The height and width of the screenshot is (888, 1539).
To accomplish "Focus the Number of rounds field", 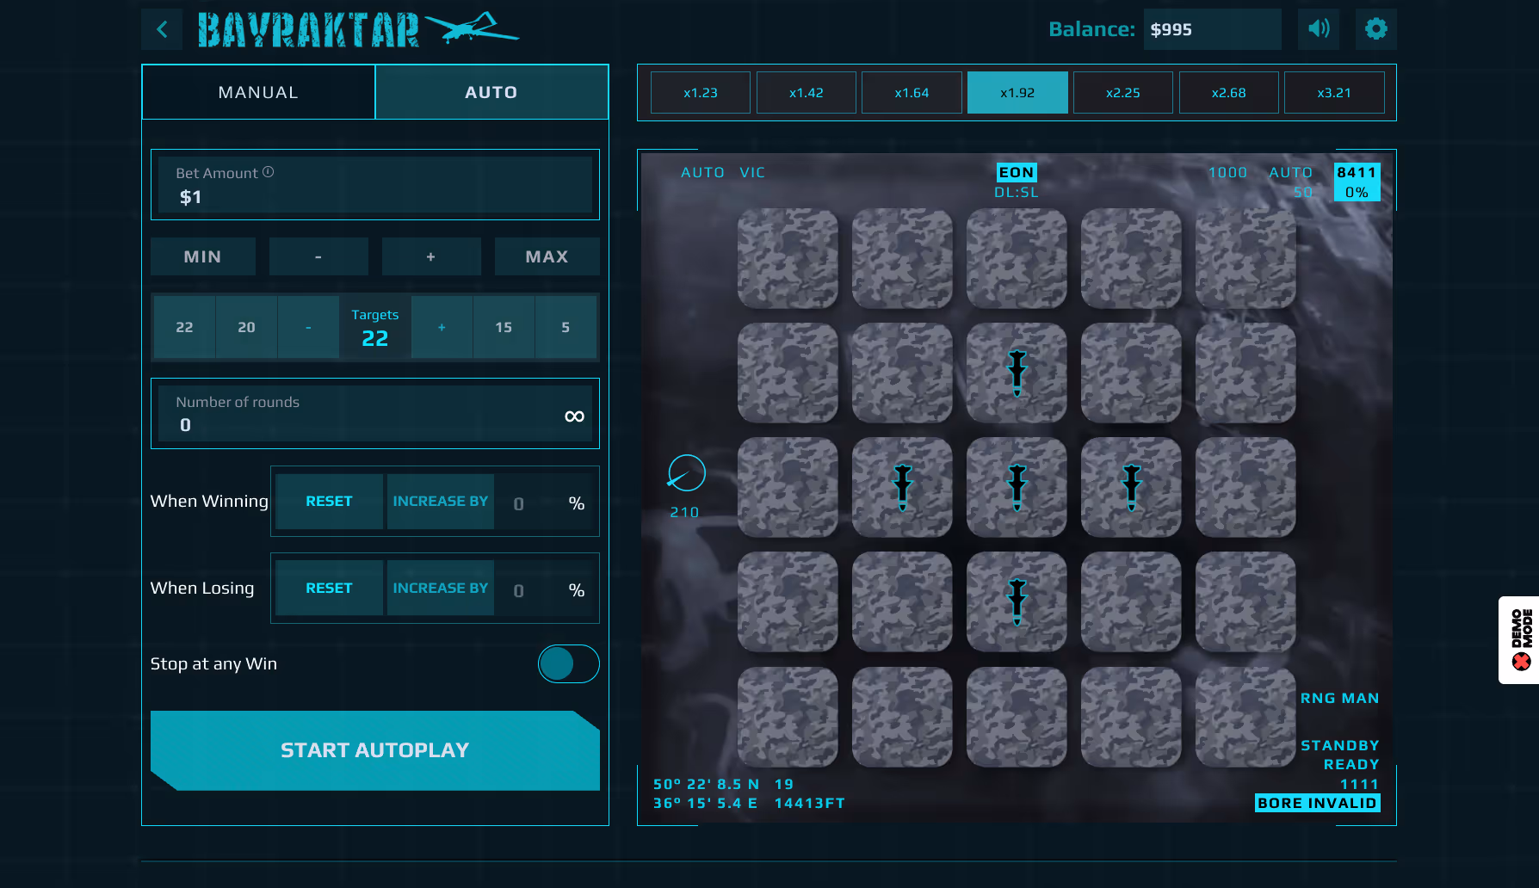I will [x=375, y=414].
